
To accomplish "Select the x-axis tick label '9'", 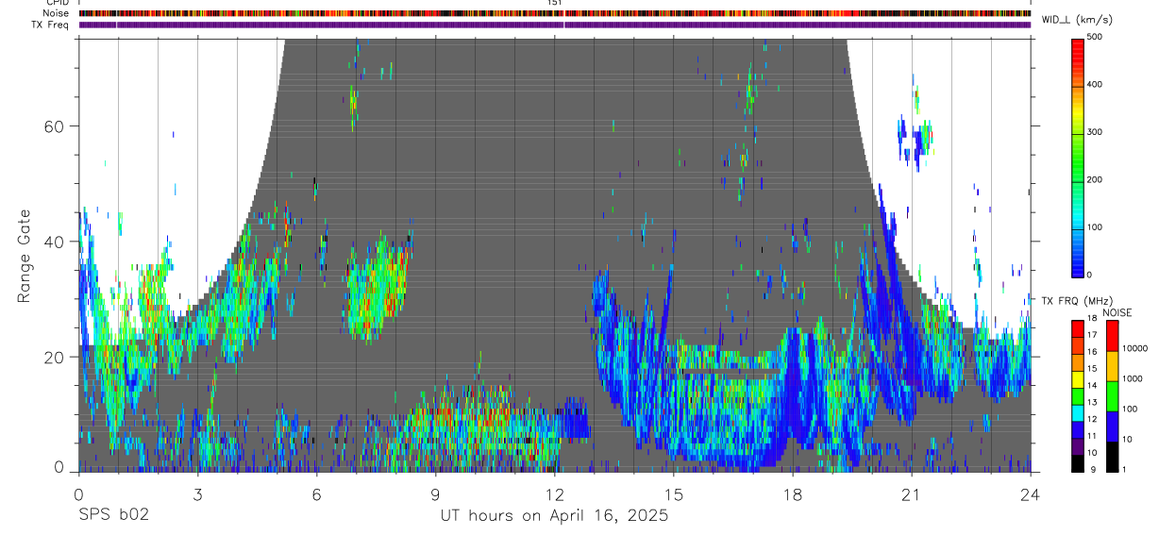I will coord(435,494).
